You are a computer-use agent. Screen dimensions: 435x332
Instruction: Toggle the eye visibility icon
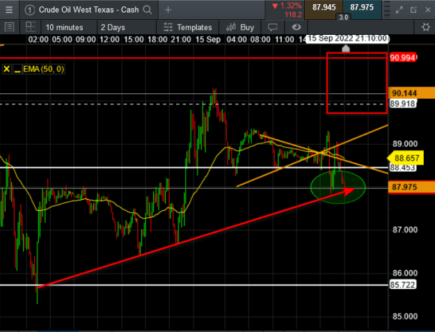(296, 27)
